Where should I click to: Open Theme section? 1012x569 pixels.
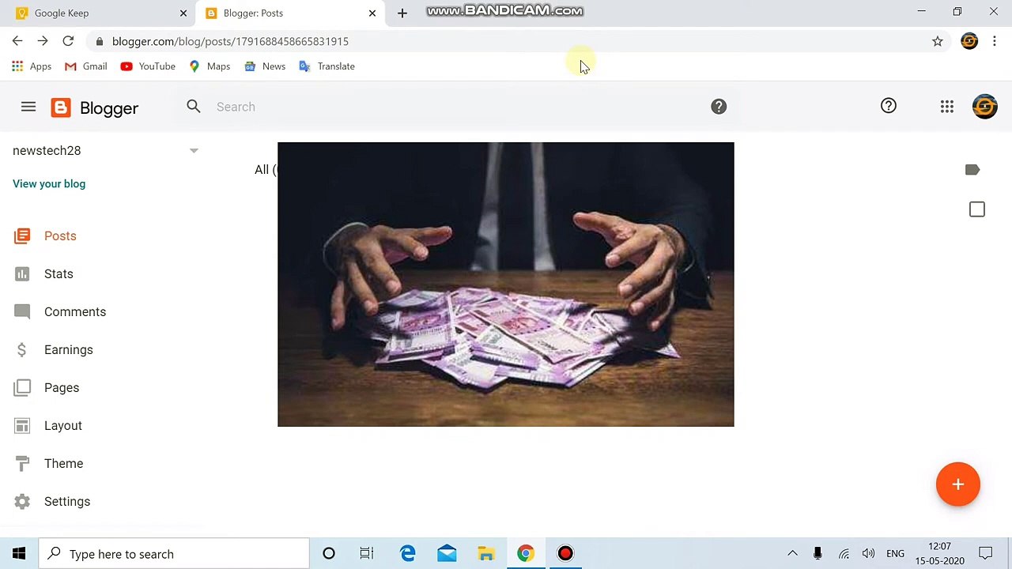pos(63,464)
